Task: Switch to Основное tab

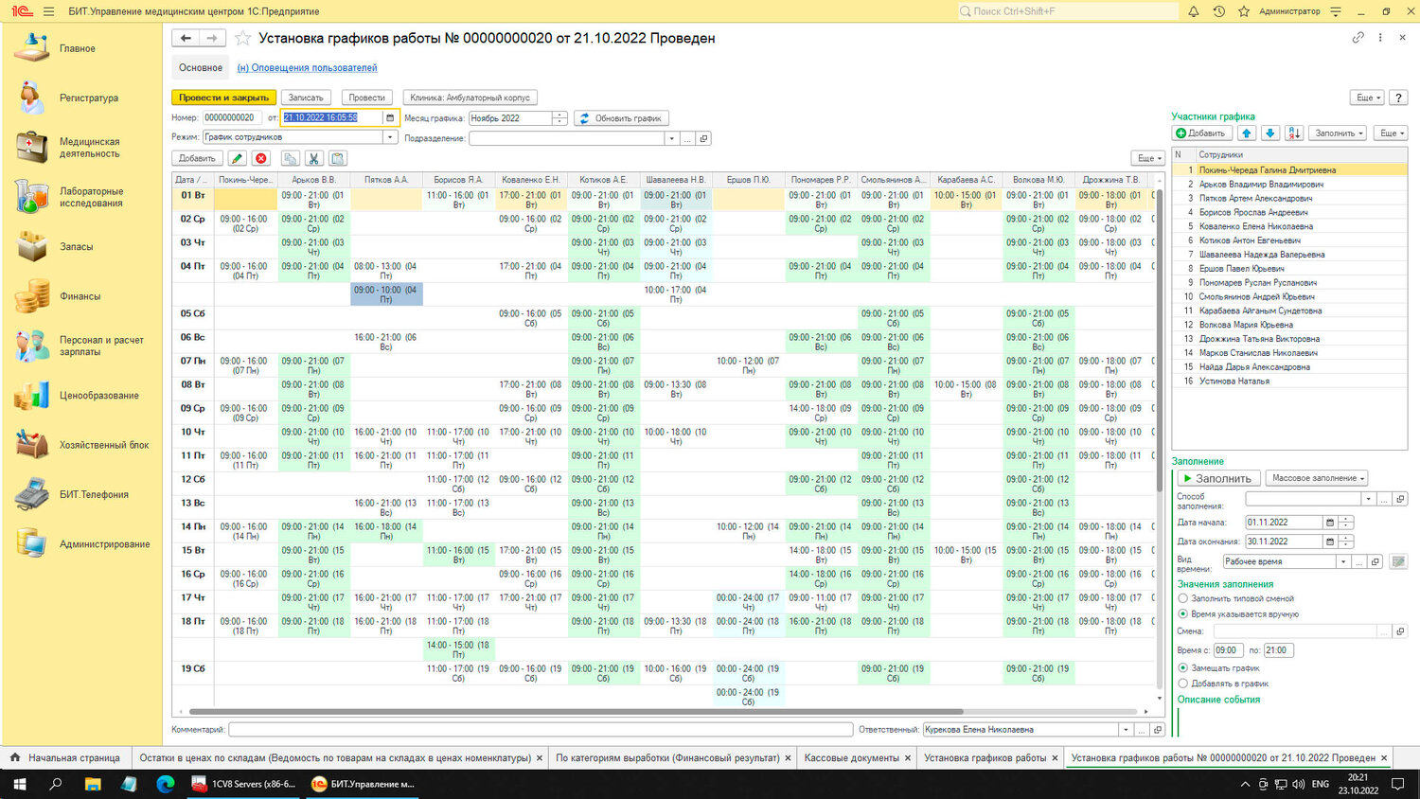Action: coord(201,68)
